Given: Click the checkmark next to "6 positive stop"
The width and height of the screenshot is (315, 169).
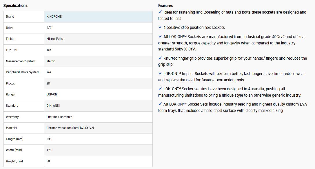Looking at the screenshot, I should [160, 27].
